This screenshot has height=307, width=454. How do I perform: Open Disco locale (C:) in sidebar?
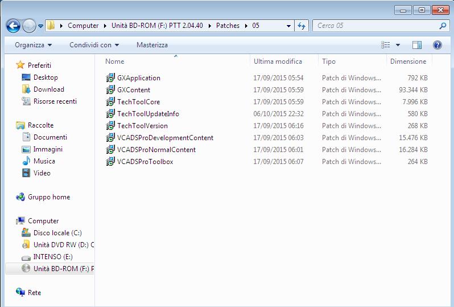[57, 233]
